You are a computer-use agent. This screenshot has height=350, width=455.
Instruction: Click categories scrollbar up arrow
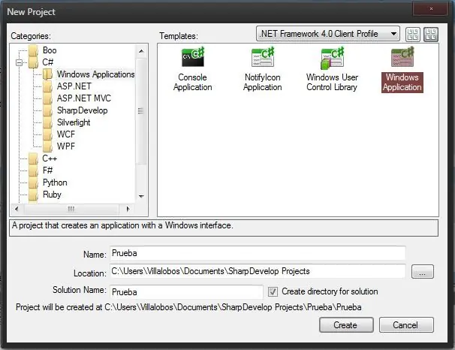pyautogui.click(x=141, y=51)
